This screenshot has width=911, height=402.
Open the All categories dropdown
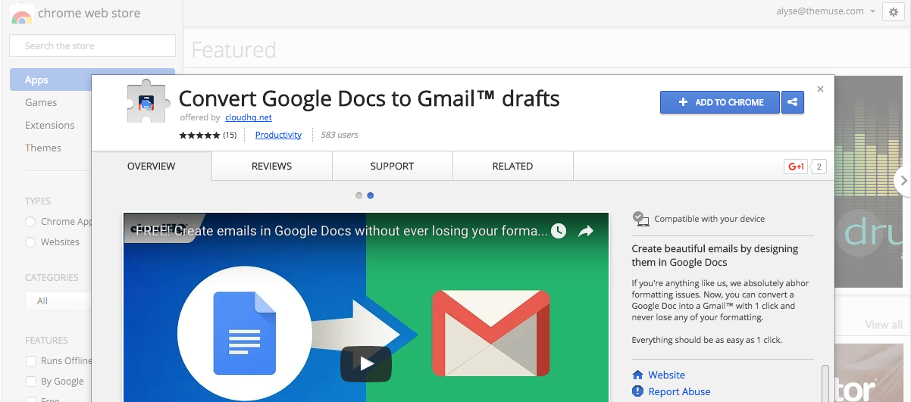coord(58,301)
